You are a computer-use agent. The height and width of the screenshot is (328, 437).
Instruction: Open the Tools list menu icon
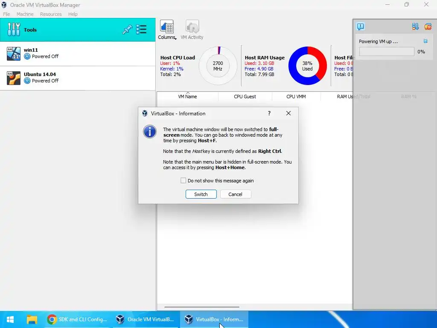tap(141, 29)
